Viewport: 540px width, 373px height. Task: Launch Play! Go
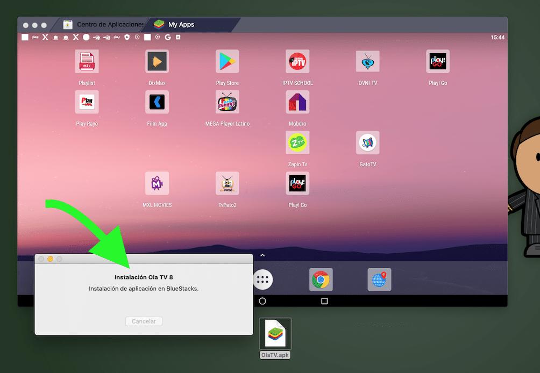[437, 61]
